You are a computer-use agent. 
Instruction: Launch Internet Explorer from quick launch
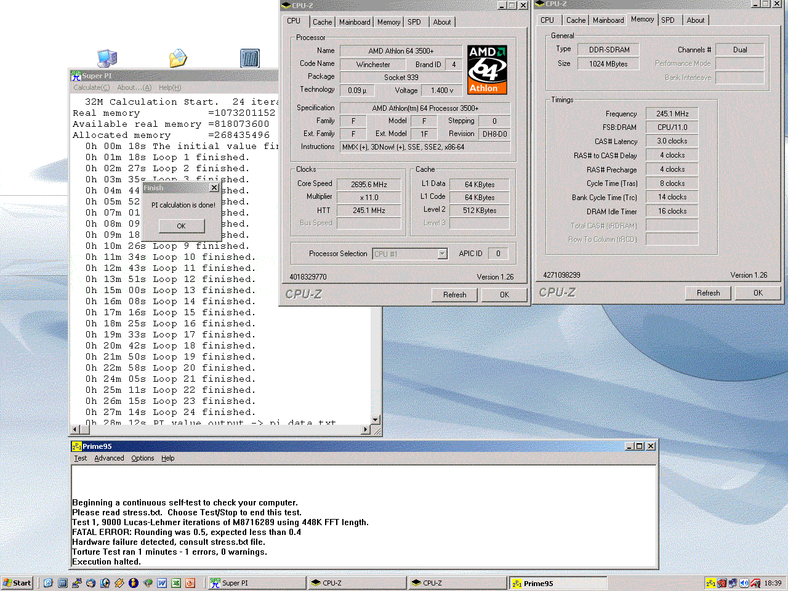click(48, 583)
